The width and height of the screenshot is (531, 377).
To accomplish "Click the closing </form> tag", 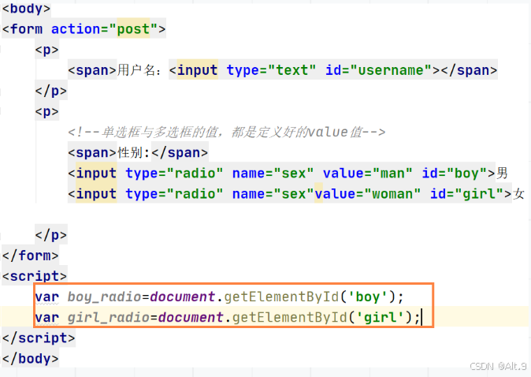I will [x=31, y=256].
